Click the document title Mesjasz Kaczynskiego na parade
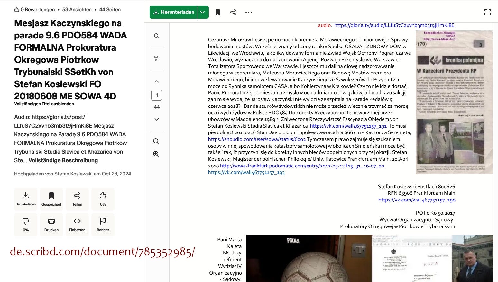The height and width of the screenshot is (282, 498). tap(70, 60)
